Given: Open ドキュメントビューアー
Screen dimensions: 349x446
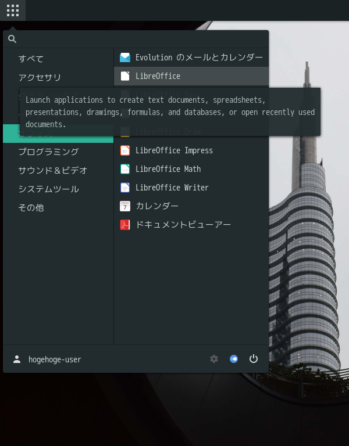Looking at the screenshot, I should tap(191, 225).
